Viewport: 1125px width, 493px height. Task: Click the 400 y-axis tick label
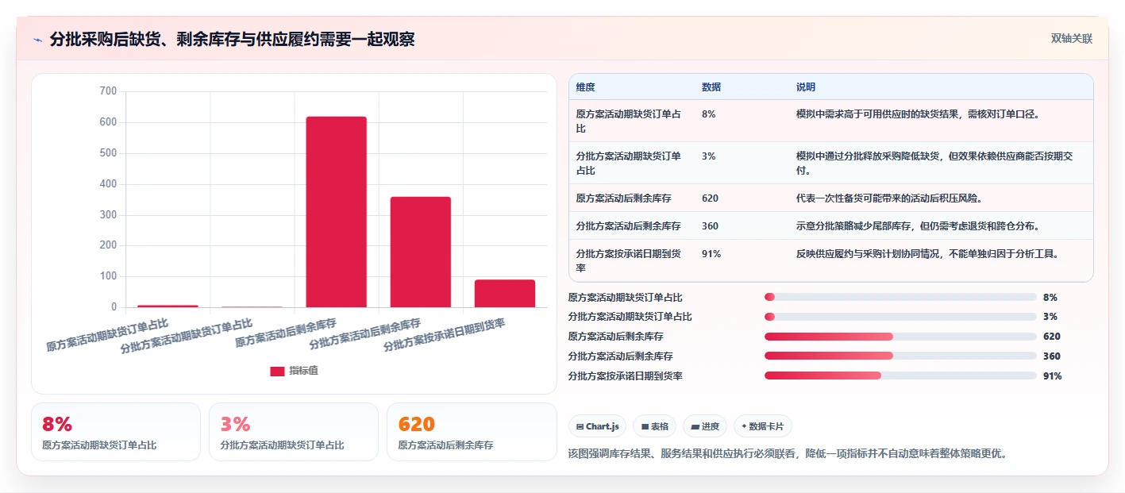108,184
